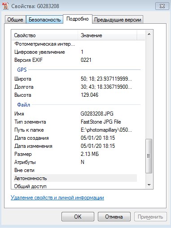Image resolution: width=171 pixels, height=228 pixels.
Task: Click digital zoom value 1
Action: pyautogui.click(x=82, y=52)
